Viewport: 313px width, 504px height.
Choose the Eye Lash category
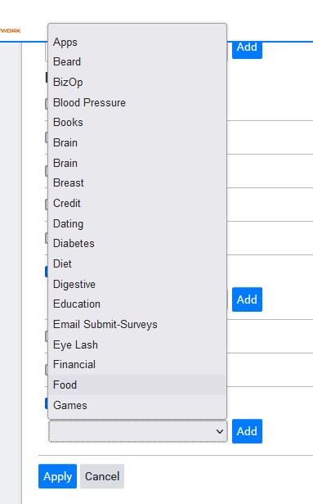[x=137, y=344]
